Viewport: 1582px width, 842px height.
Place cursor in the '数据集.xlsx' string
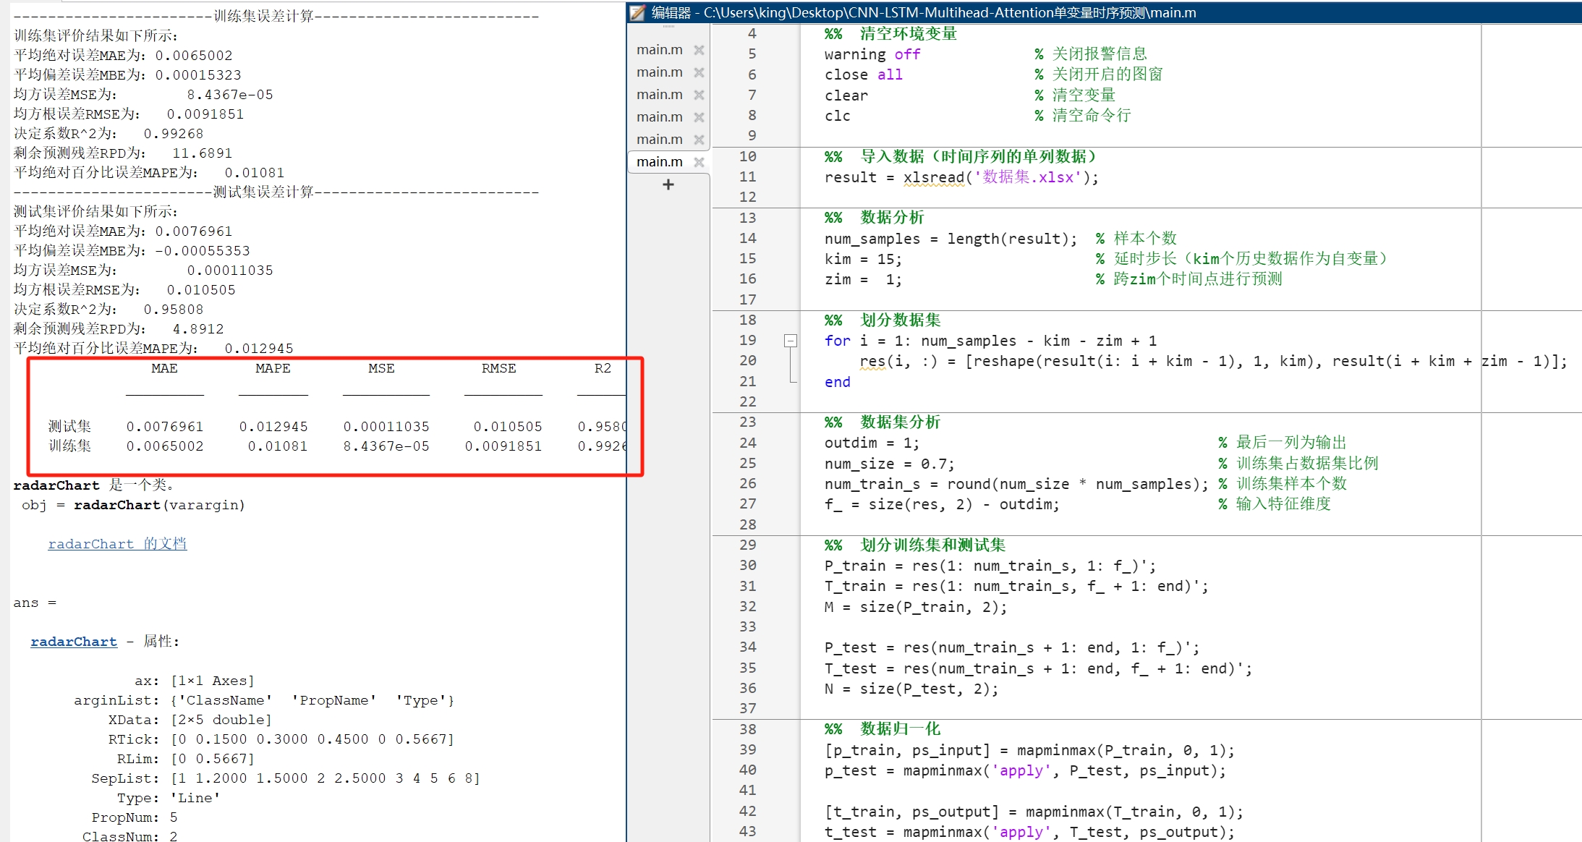(x=1027, y=177)
